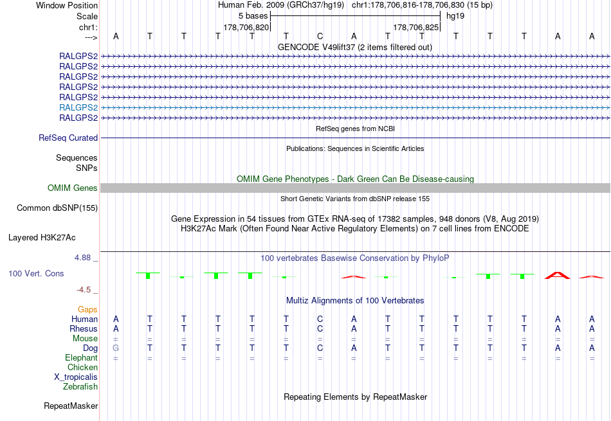Click the H3K27Ac Mark track title

pos(355,228)
